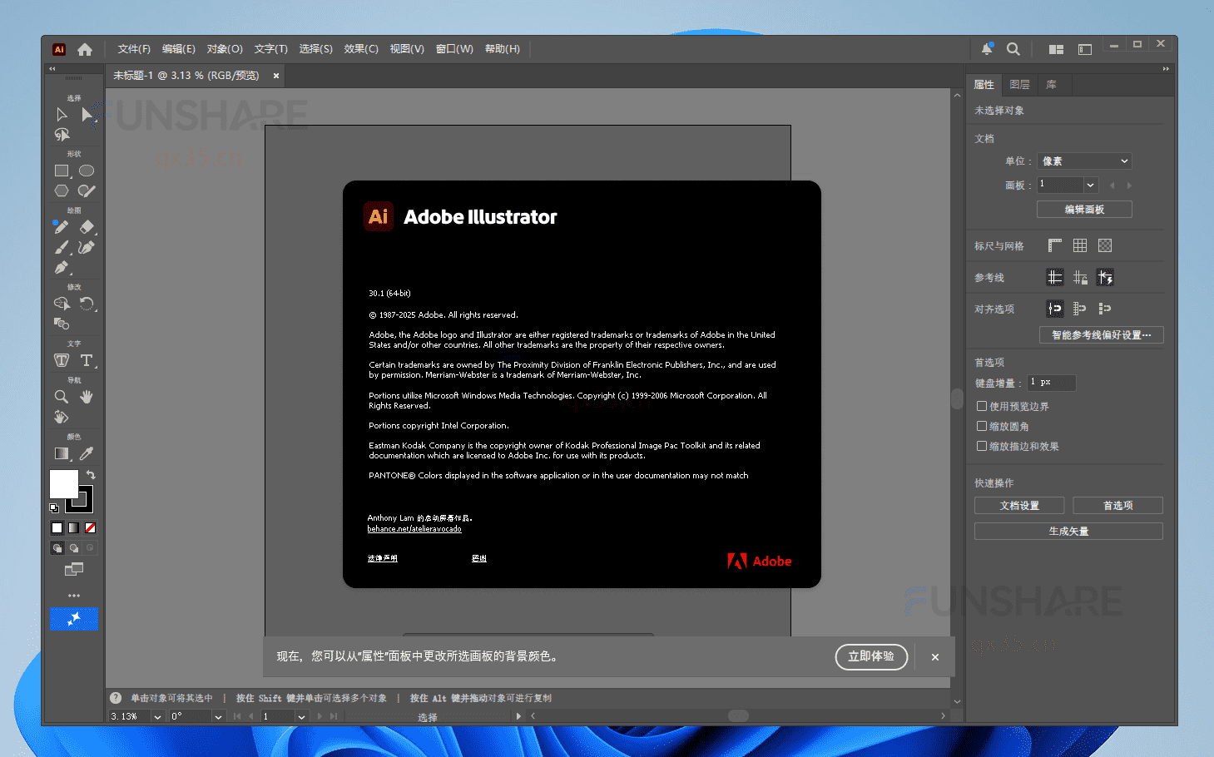Click the blue sparkle AI button
Viewport: 1214px width, 757px height.
point(74,618)
